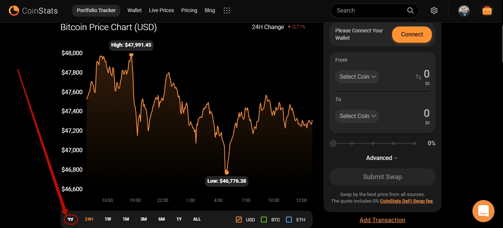The height and width of the screenshot is (228, 503).
Task: Uncheck the USD currency checkbox
Action: pos(238,220)
